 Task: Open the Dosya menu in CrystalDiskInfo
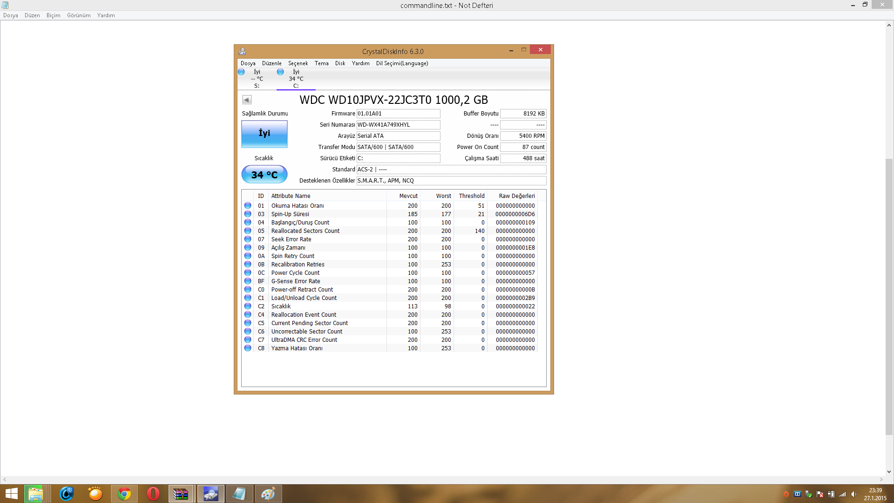[248, 63]
